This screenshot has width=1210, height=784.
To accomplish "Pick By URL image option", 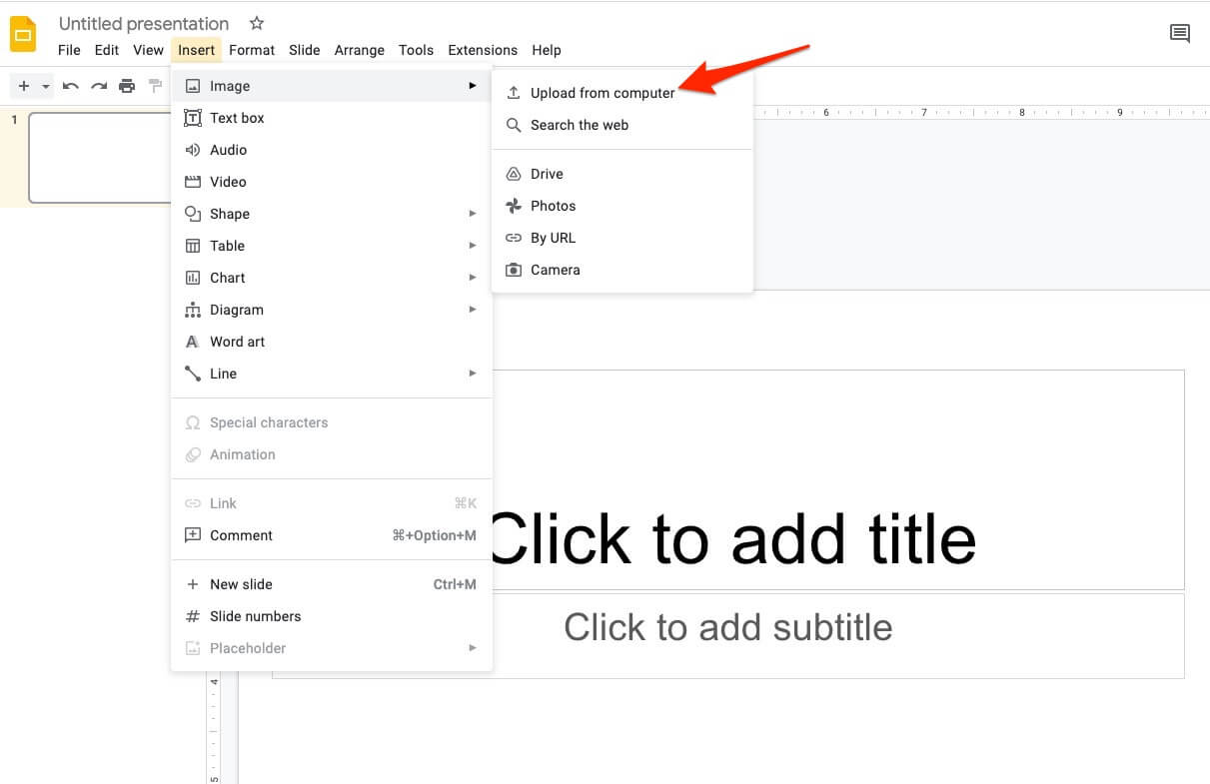I will (x=553, y=238).
